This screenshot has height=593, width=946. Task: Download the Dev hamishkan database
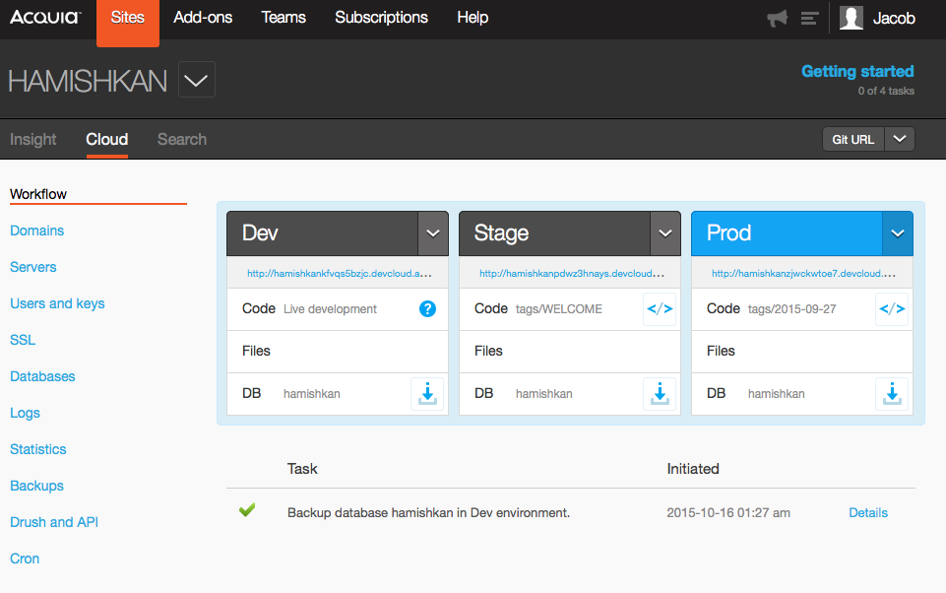tap(427, 394)
